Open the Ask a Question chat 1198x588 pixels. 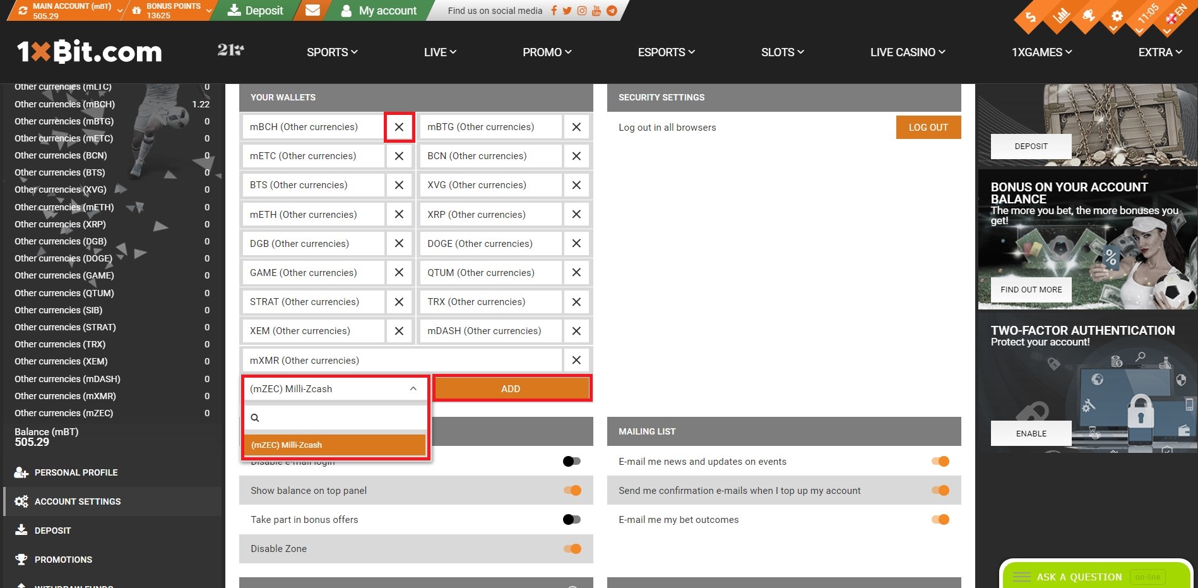click(1096, 576)
